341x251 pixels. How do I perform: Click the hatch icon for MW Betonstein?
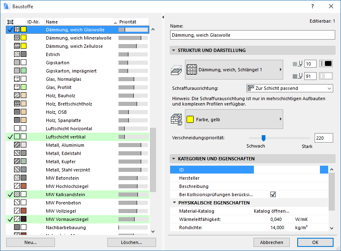point(17,178)
